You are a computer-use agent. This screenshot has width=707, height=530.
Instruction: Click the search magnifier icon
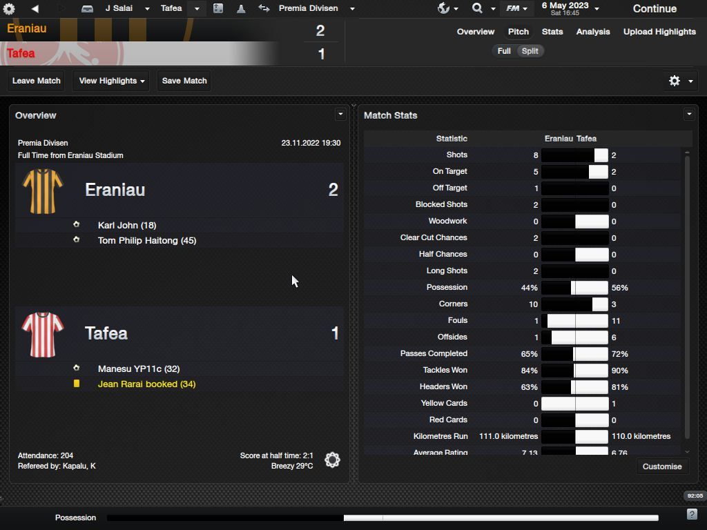(x=477, y=8)
